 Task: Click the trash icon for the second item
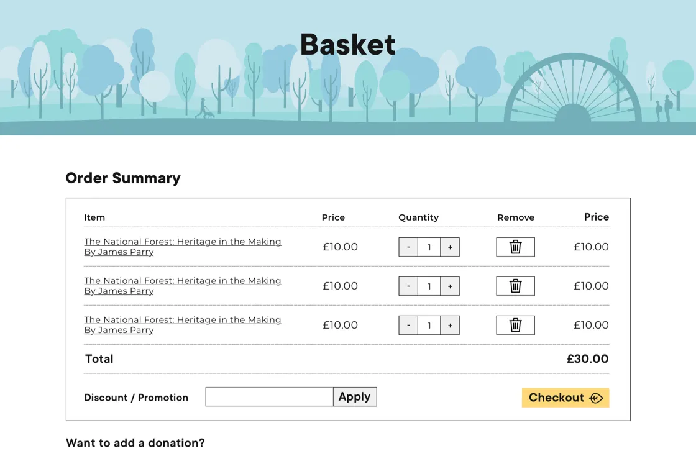tap(515, 286)
